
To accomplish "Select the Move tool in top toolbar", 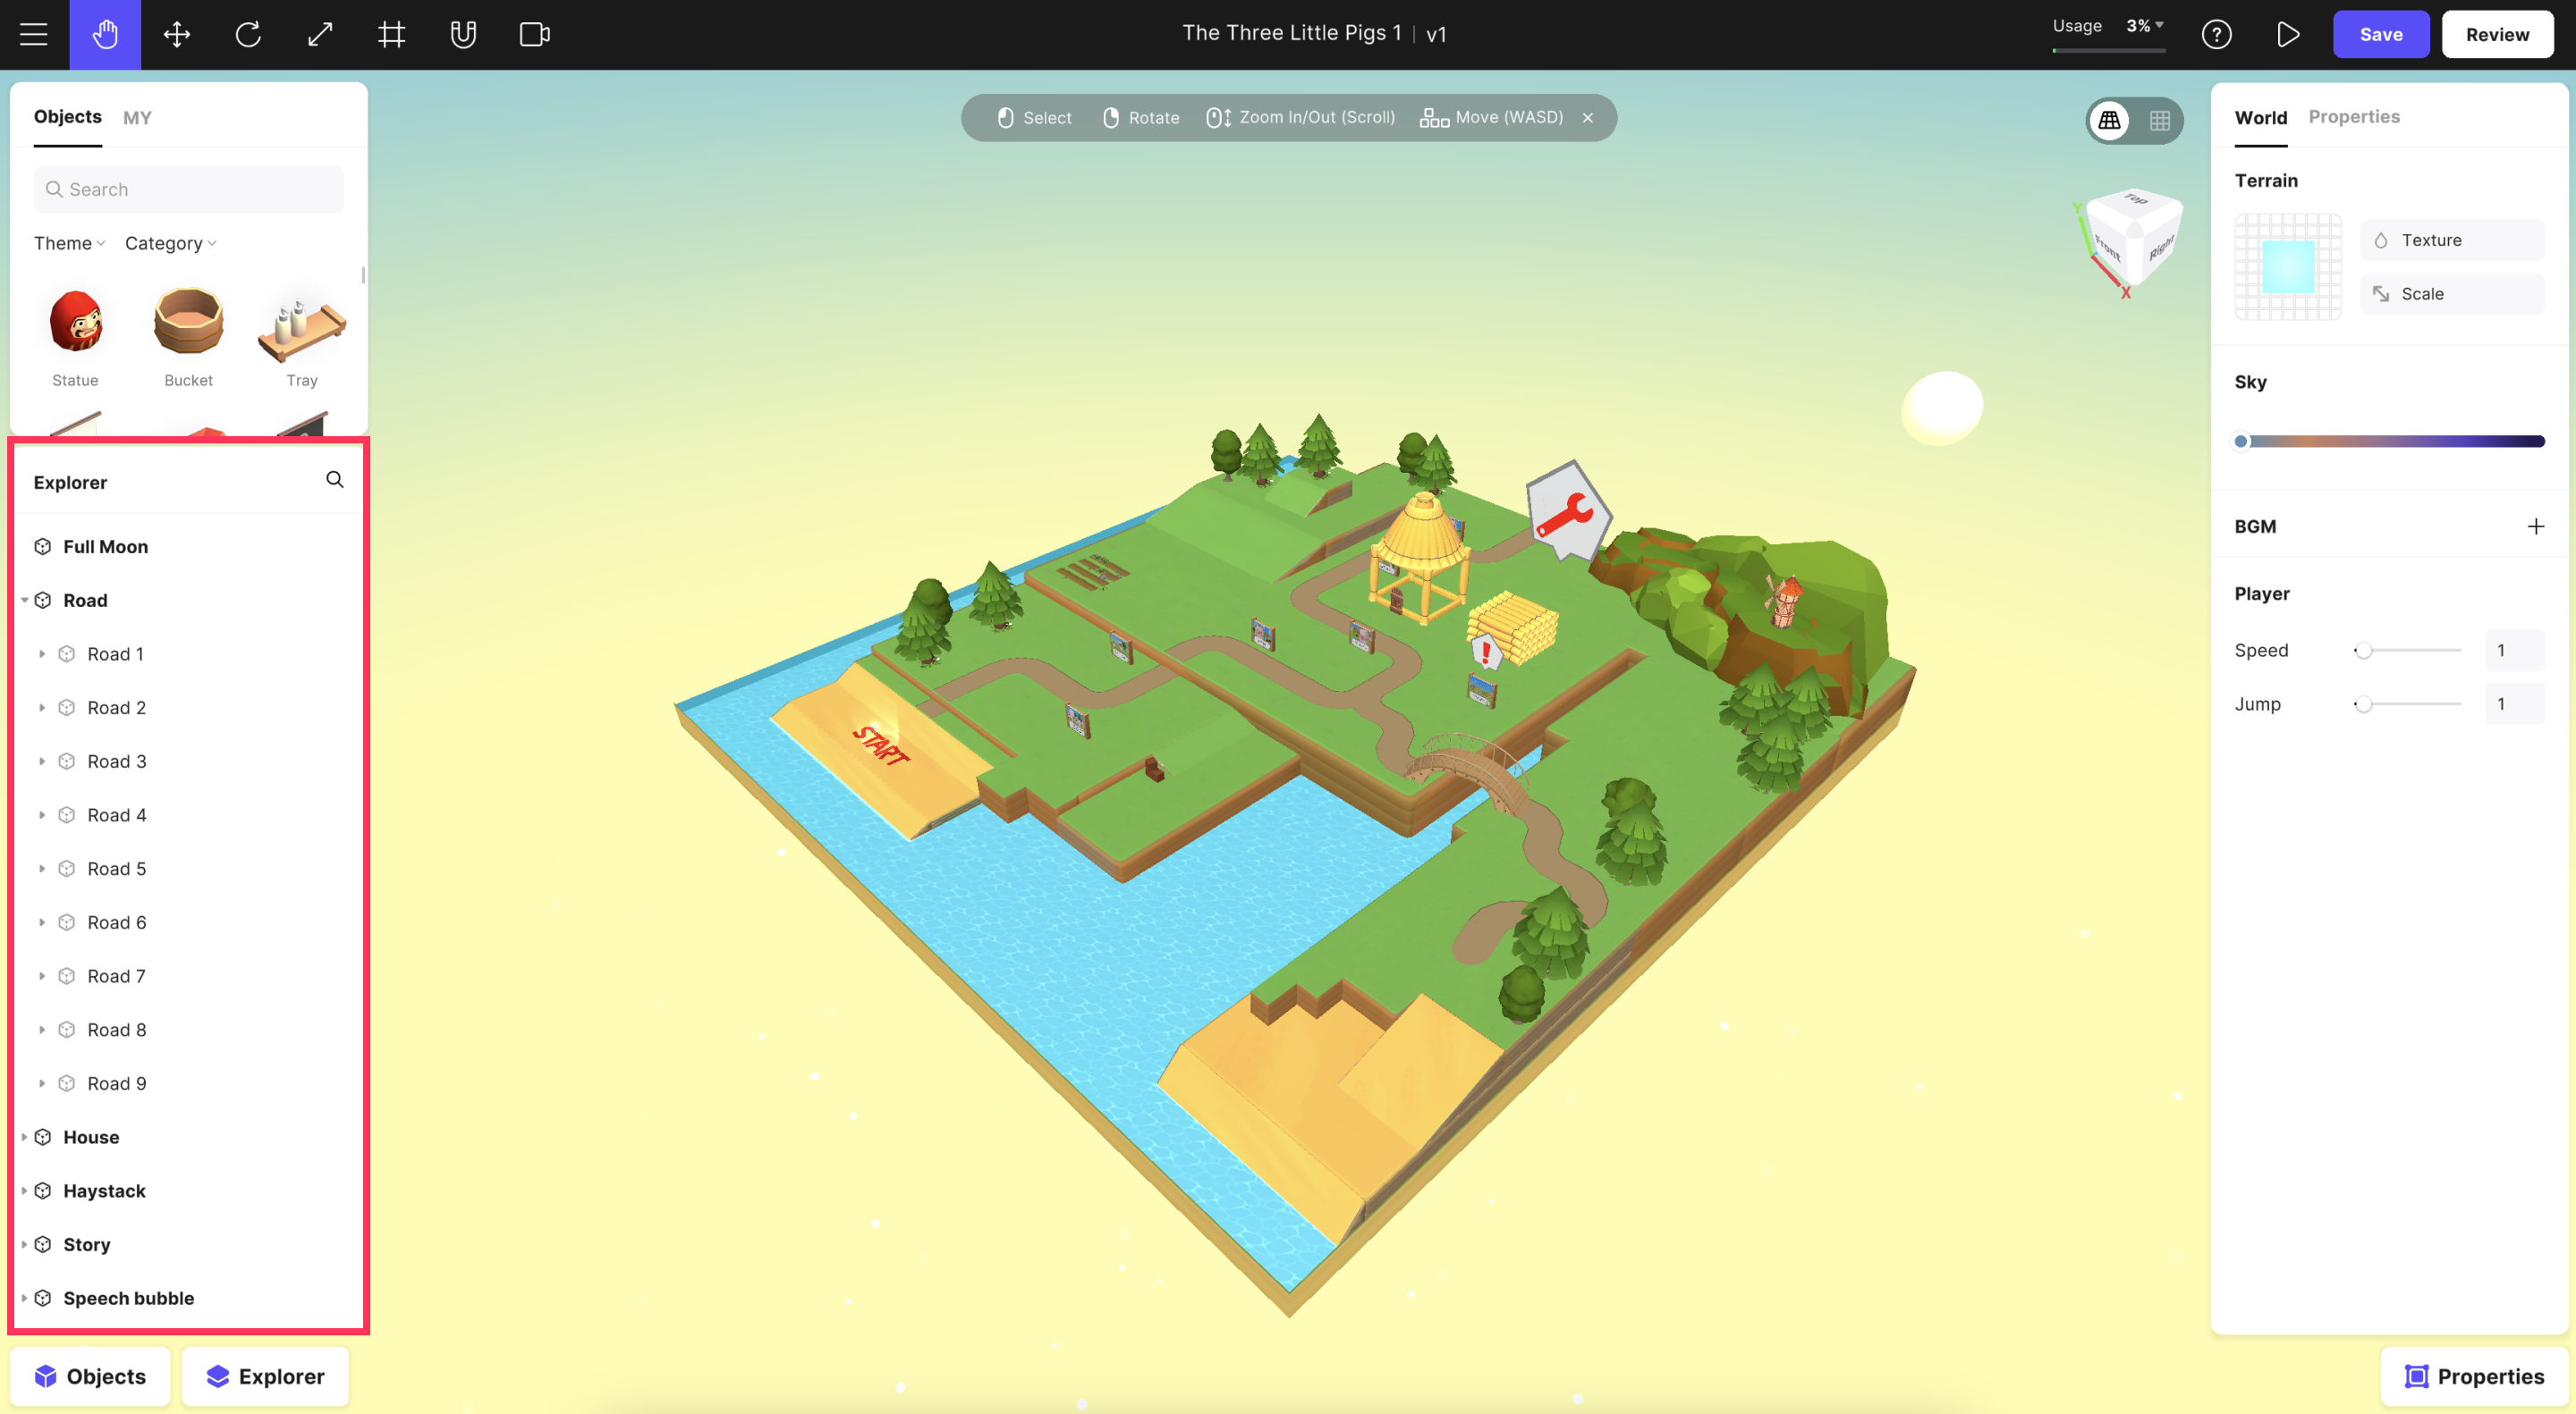I will coord(177,35).
